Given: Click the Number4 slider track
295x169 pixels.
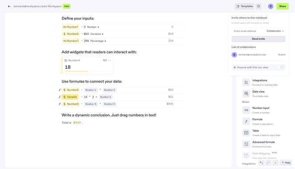Looking at the screenshot, I should (x=87, y=71).
